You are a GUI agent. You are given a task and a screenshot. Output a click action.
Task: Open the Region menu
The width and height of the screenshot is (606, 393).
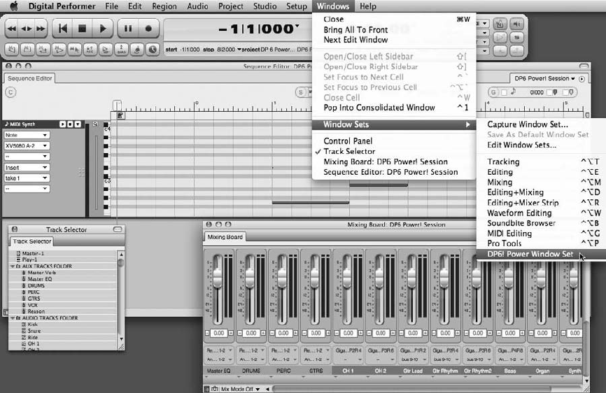coord(164,6)
